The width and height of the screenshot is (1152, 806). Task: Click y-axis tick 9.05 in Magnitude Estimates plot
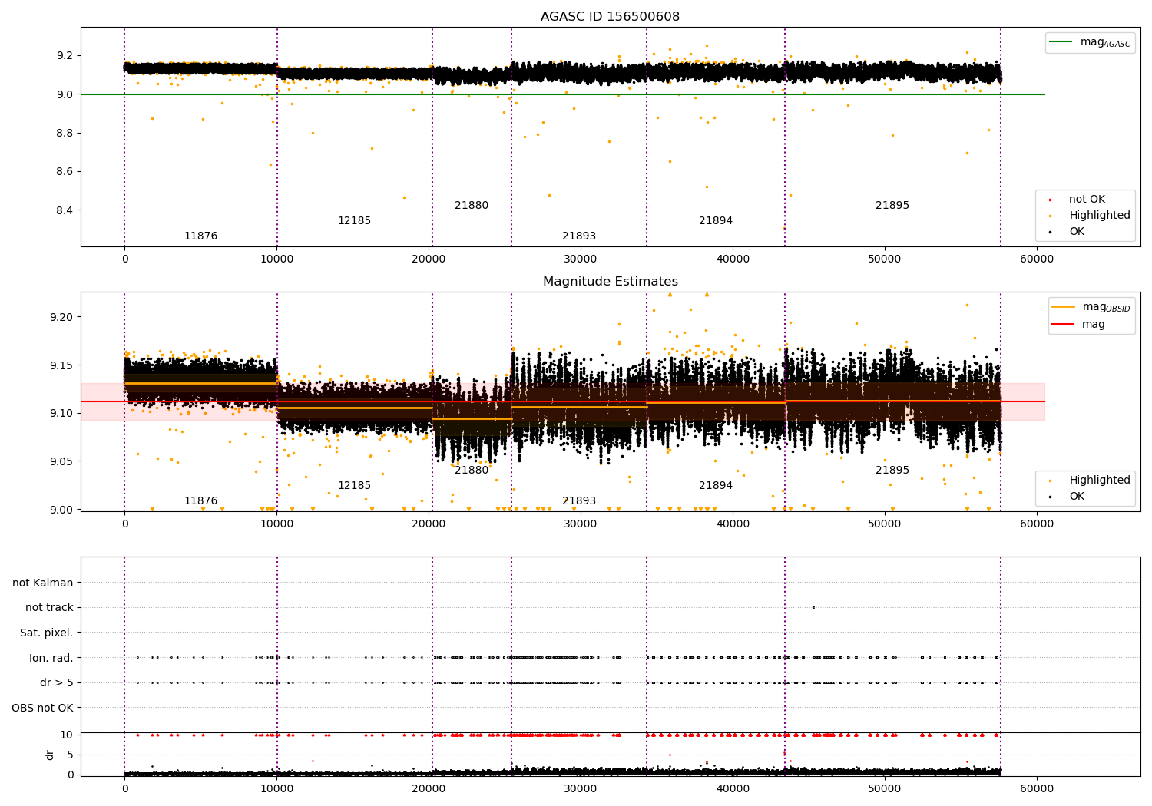click(x=62, y=461)
